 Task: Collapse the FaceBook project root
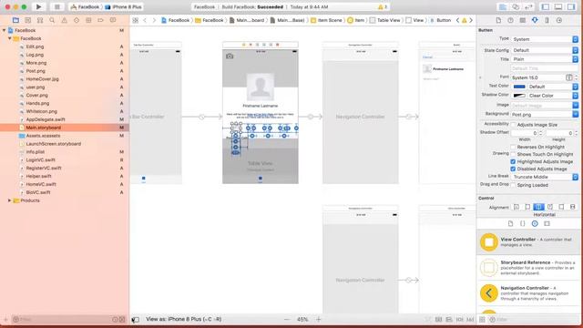(4, 30)
